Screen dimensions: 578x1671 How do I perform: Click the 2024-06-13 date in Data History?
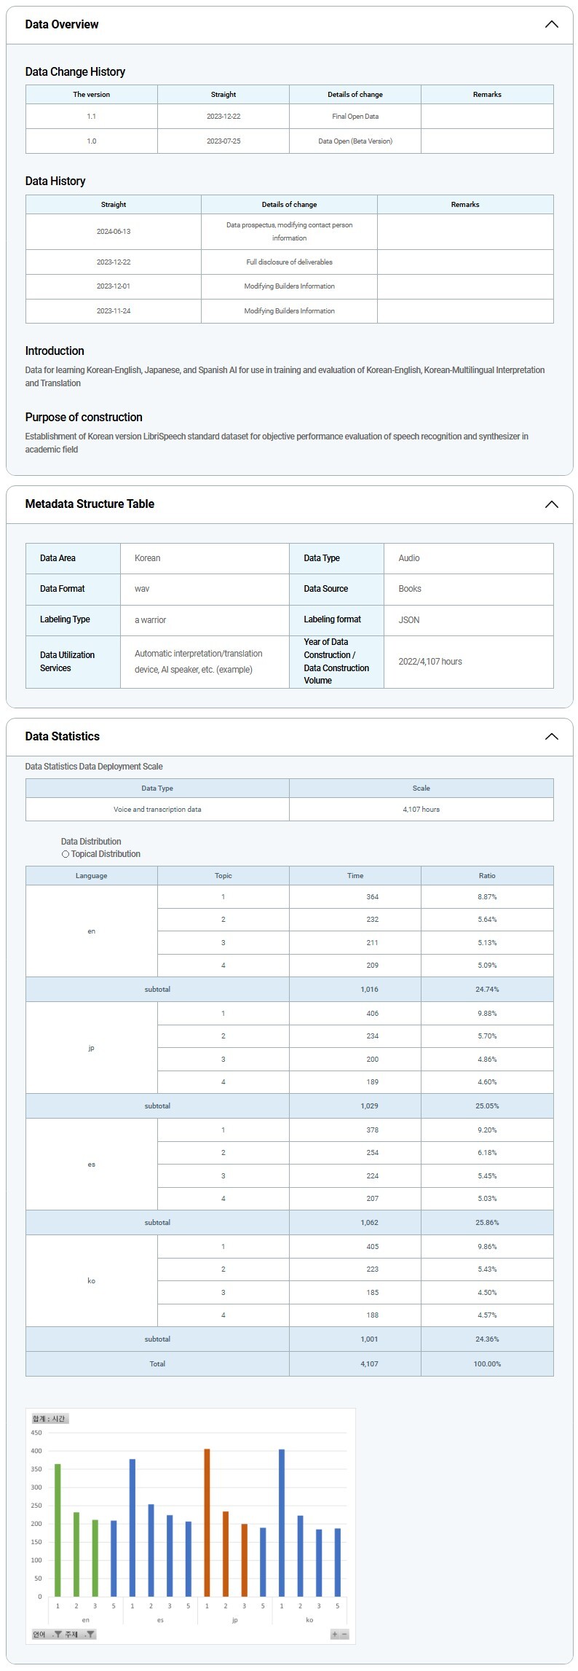pyautogui.click(x=114, y=232)
